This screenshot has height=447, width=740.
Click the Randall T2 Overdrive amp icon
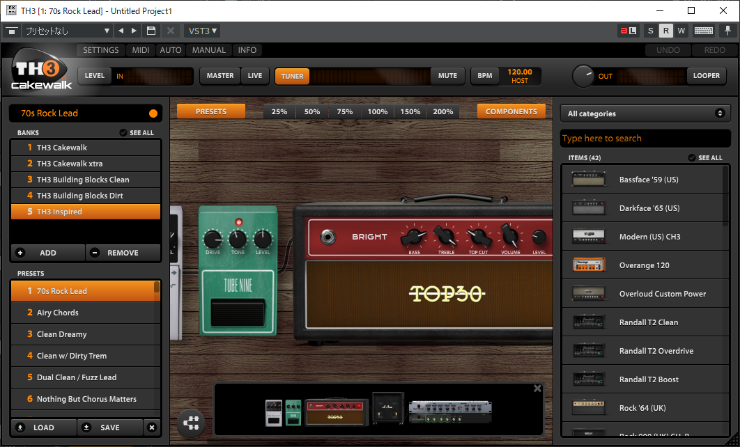click(x=589, y=350)
